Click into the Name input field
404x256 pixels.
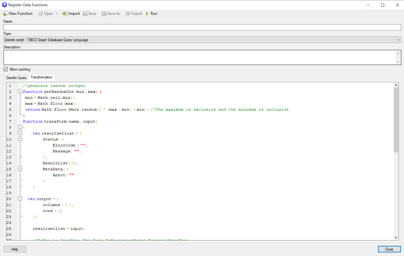tap(202, 27)
